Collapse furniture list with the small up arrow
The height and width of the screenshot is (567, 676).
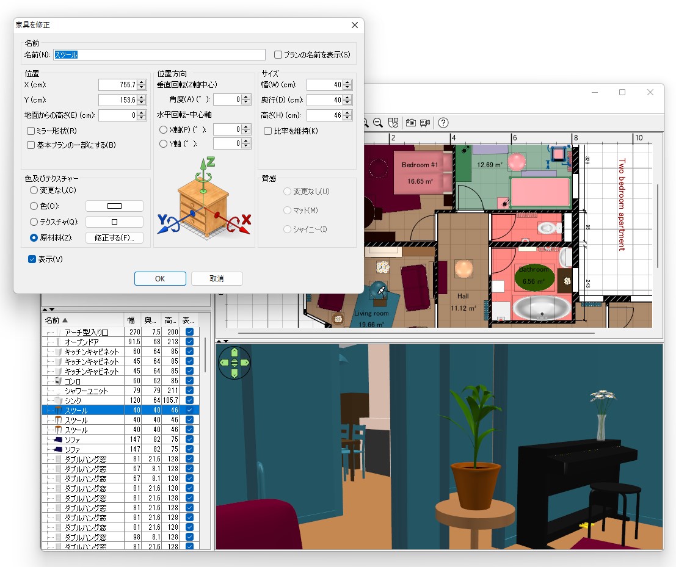[45, 309]
